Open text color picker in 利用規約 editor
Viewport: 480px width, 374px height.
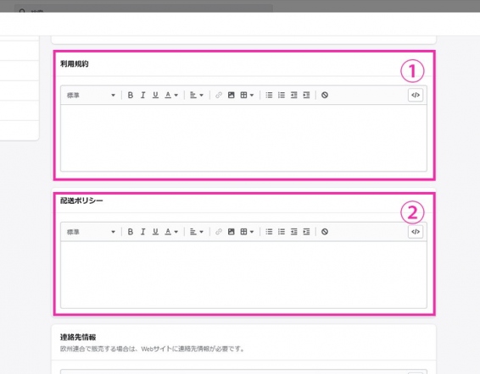171,95
